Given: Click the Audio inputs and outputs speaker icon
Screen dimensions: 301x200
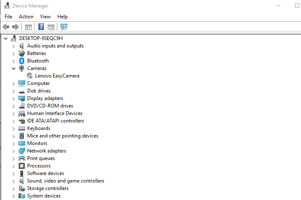Looking at the screenshot, I should [21, 46].
